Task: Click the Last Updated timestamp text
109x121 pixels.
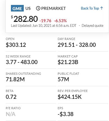Action: click(43, 25)
